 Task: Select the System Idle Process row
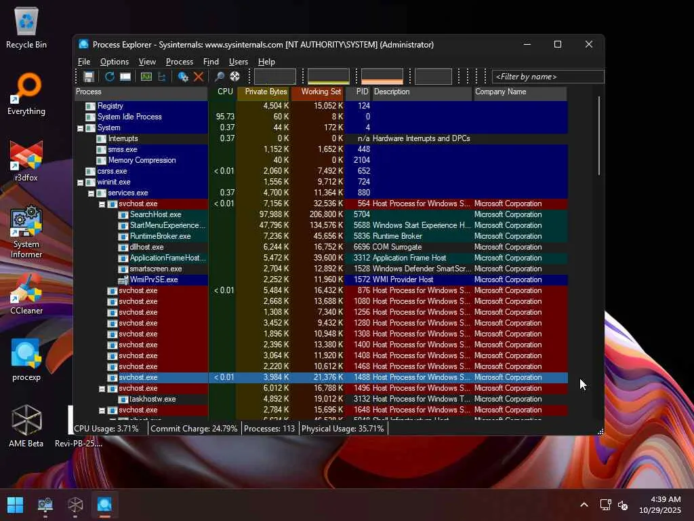(x=321, y=117)
